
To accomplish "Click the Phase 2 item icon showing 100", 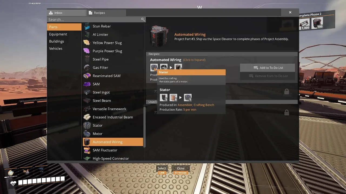I will coord(318,23).
